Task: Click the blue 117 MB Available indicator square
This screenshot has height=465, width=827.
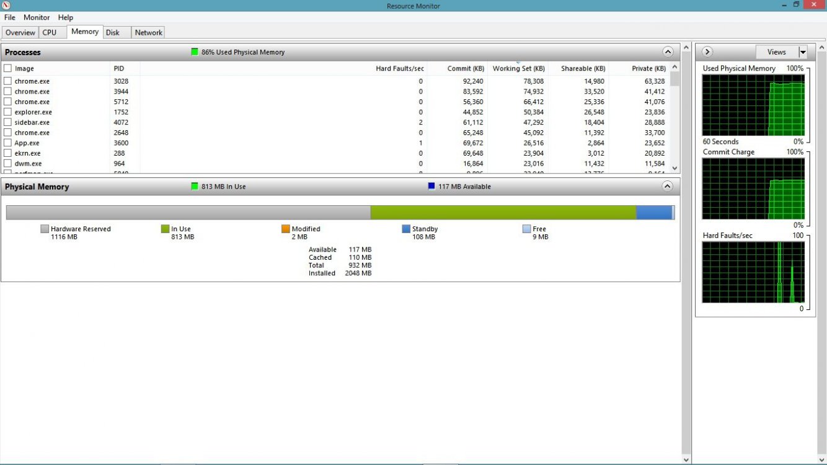Action: [x=431, y=186]
